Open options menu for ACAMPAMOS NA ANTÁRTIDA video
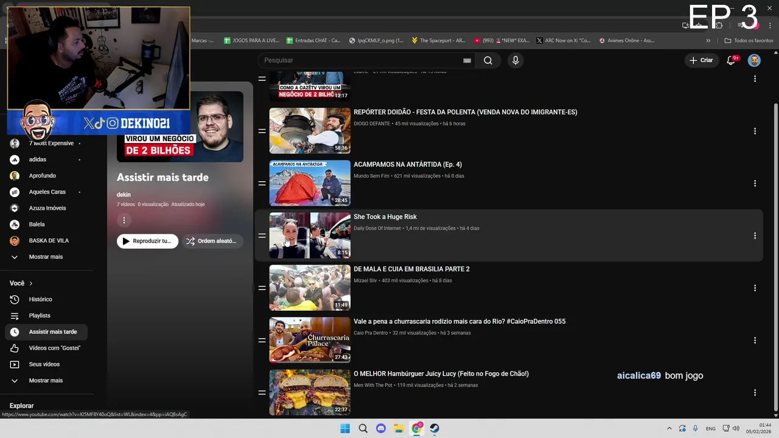779x438 pixels. coord(755,183)
